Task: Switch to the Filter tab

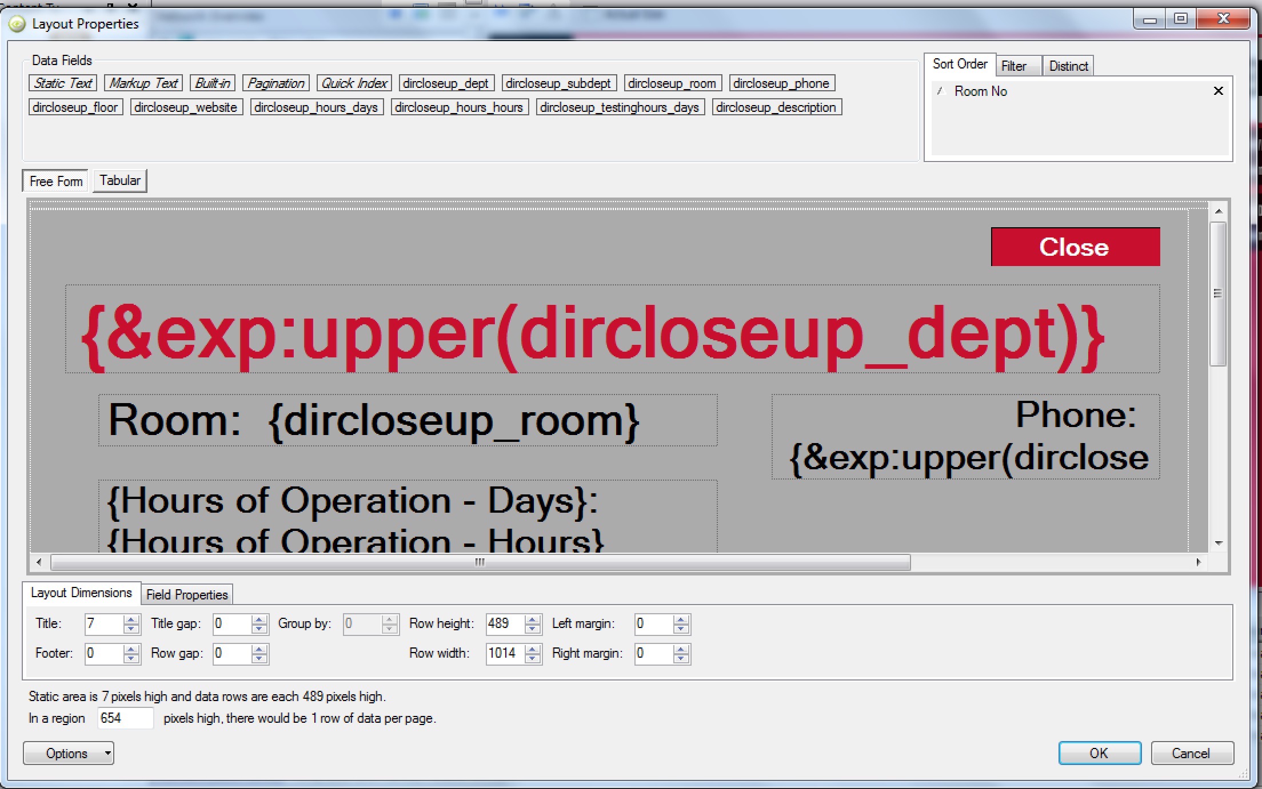Action: 1014,66
